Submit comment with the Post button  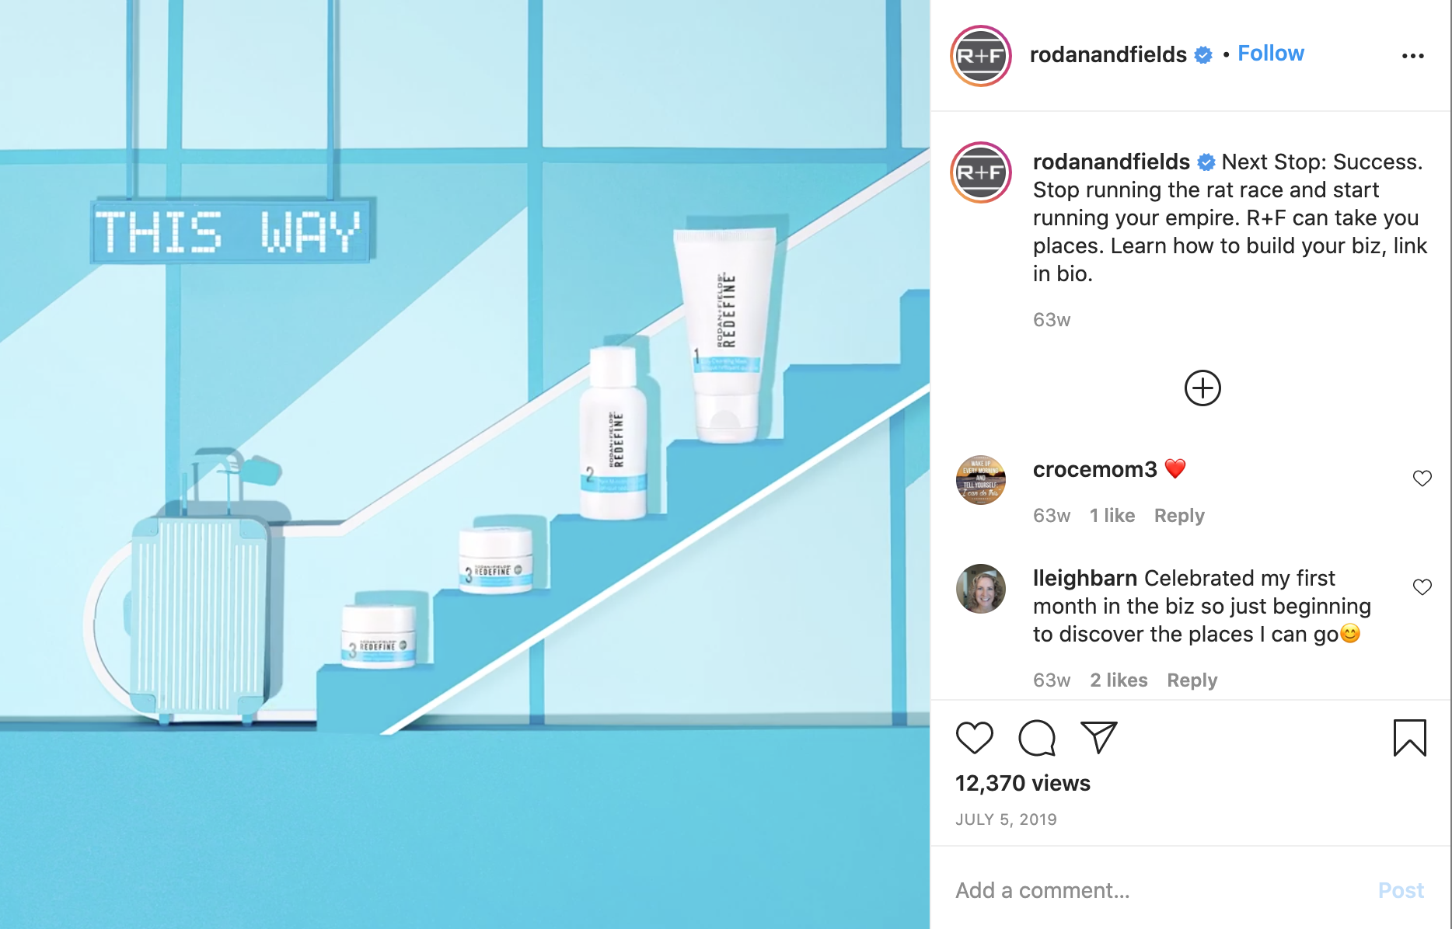click(1401, 890)
